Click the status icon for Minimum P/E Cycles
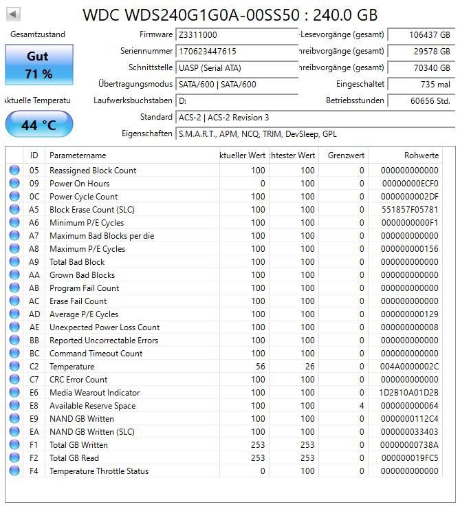 (14, 222)
